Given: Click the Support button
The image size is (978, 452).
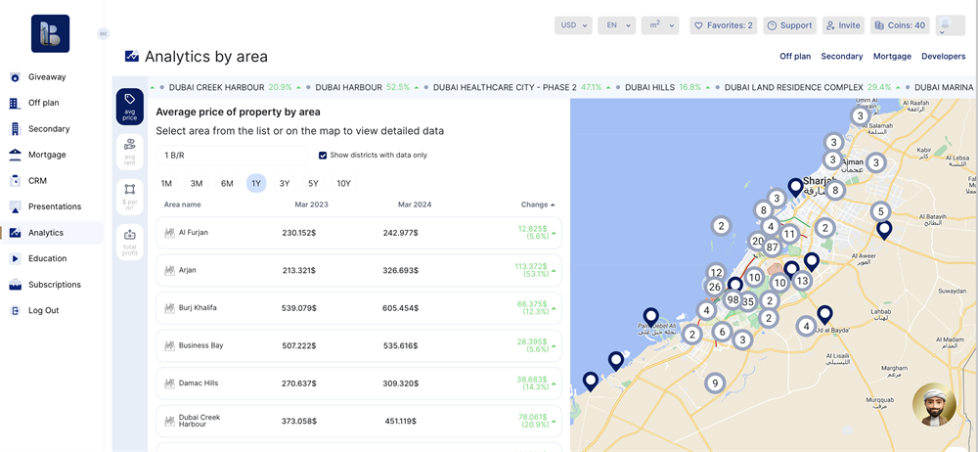Looking at the screenshot, I should [789, 25].
